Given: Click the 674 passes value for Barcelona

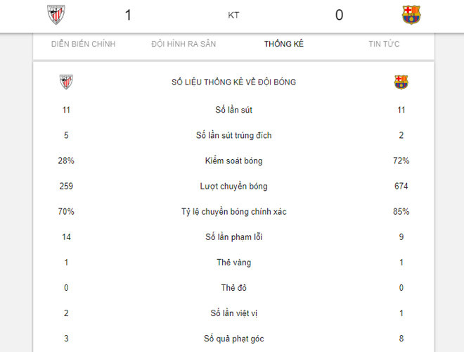Looking at the screenshot, I should click(x=401, y=187).
